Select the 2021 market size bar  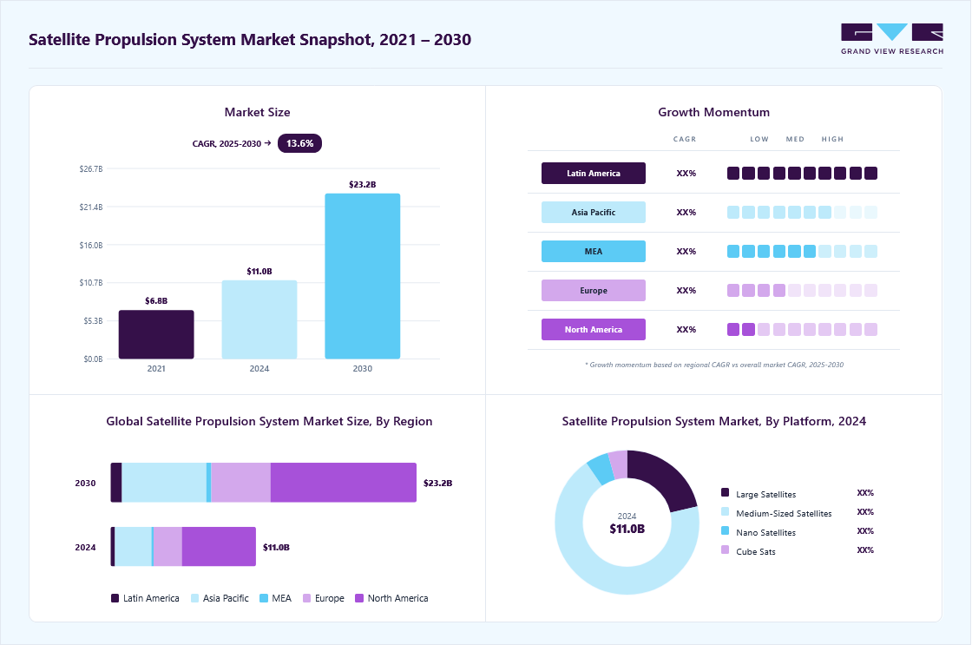tap(156, 334)
